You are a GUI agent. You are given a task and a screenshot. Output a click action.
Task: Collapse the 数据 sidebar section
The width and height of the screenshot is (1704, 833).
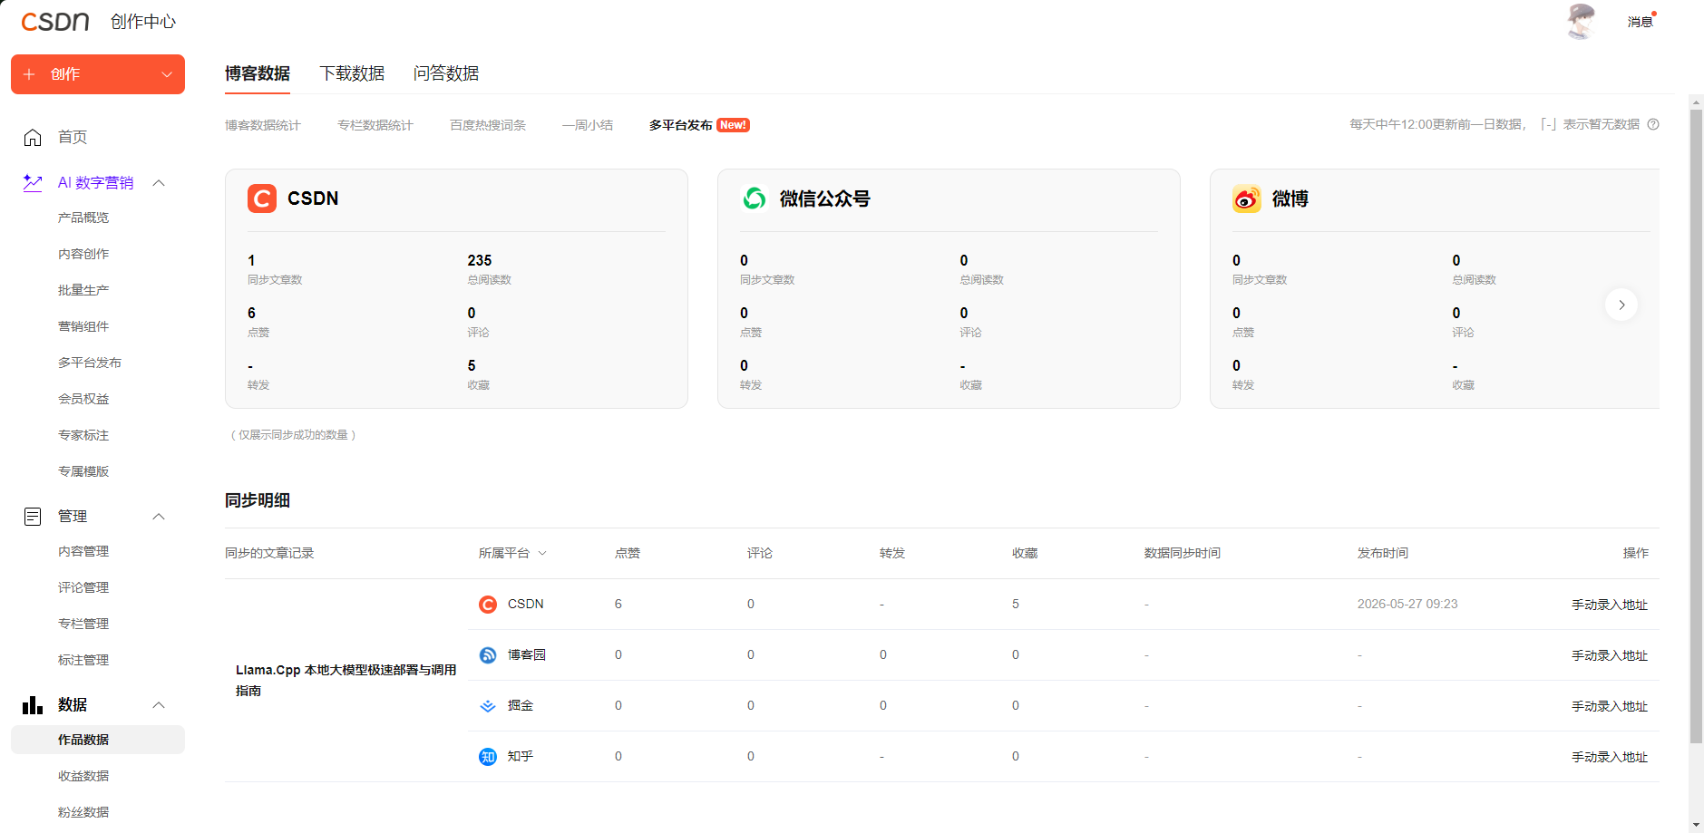tap(159, 705)
